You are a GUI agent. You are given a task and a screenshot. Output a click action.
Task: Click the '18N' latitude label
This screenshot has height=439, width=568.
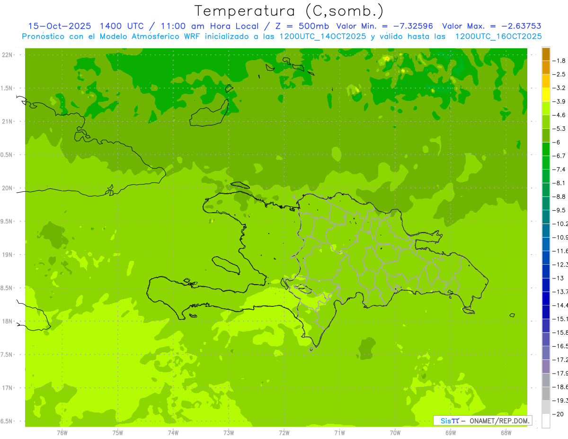tap(7, 322)
